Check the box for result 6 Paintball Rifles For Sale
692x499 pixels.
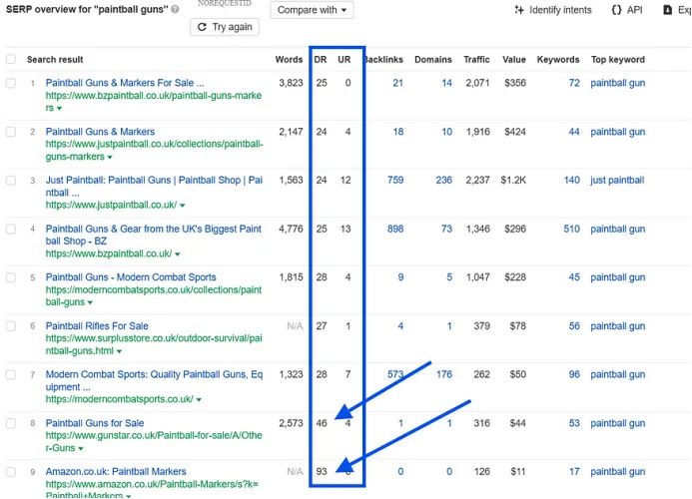pyautogui.click(x=11, y=326)
